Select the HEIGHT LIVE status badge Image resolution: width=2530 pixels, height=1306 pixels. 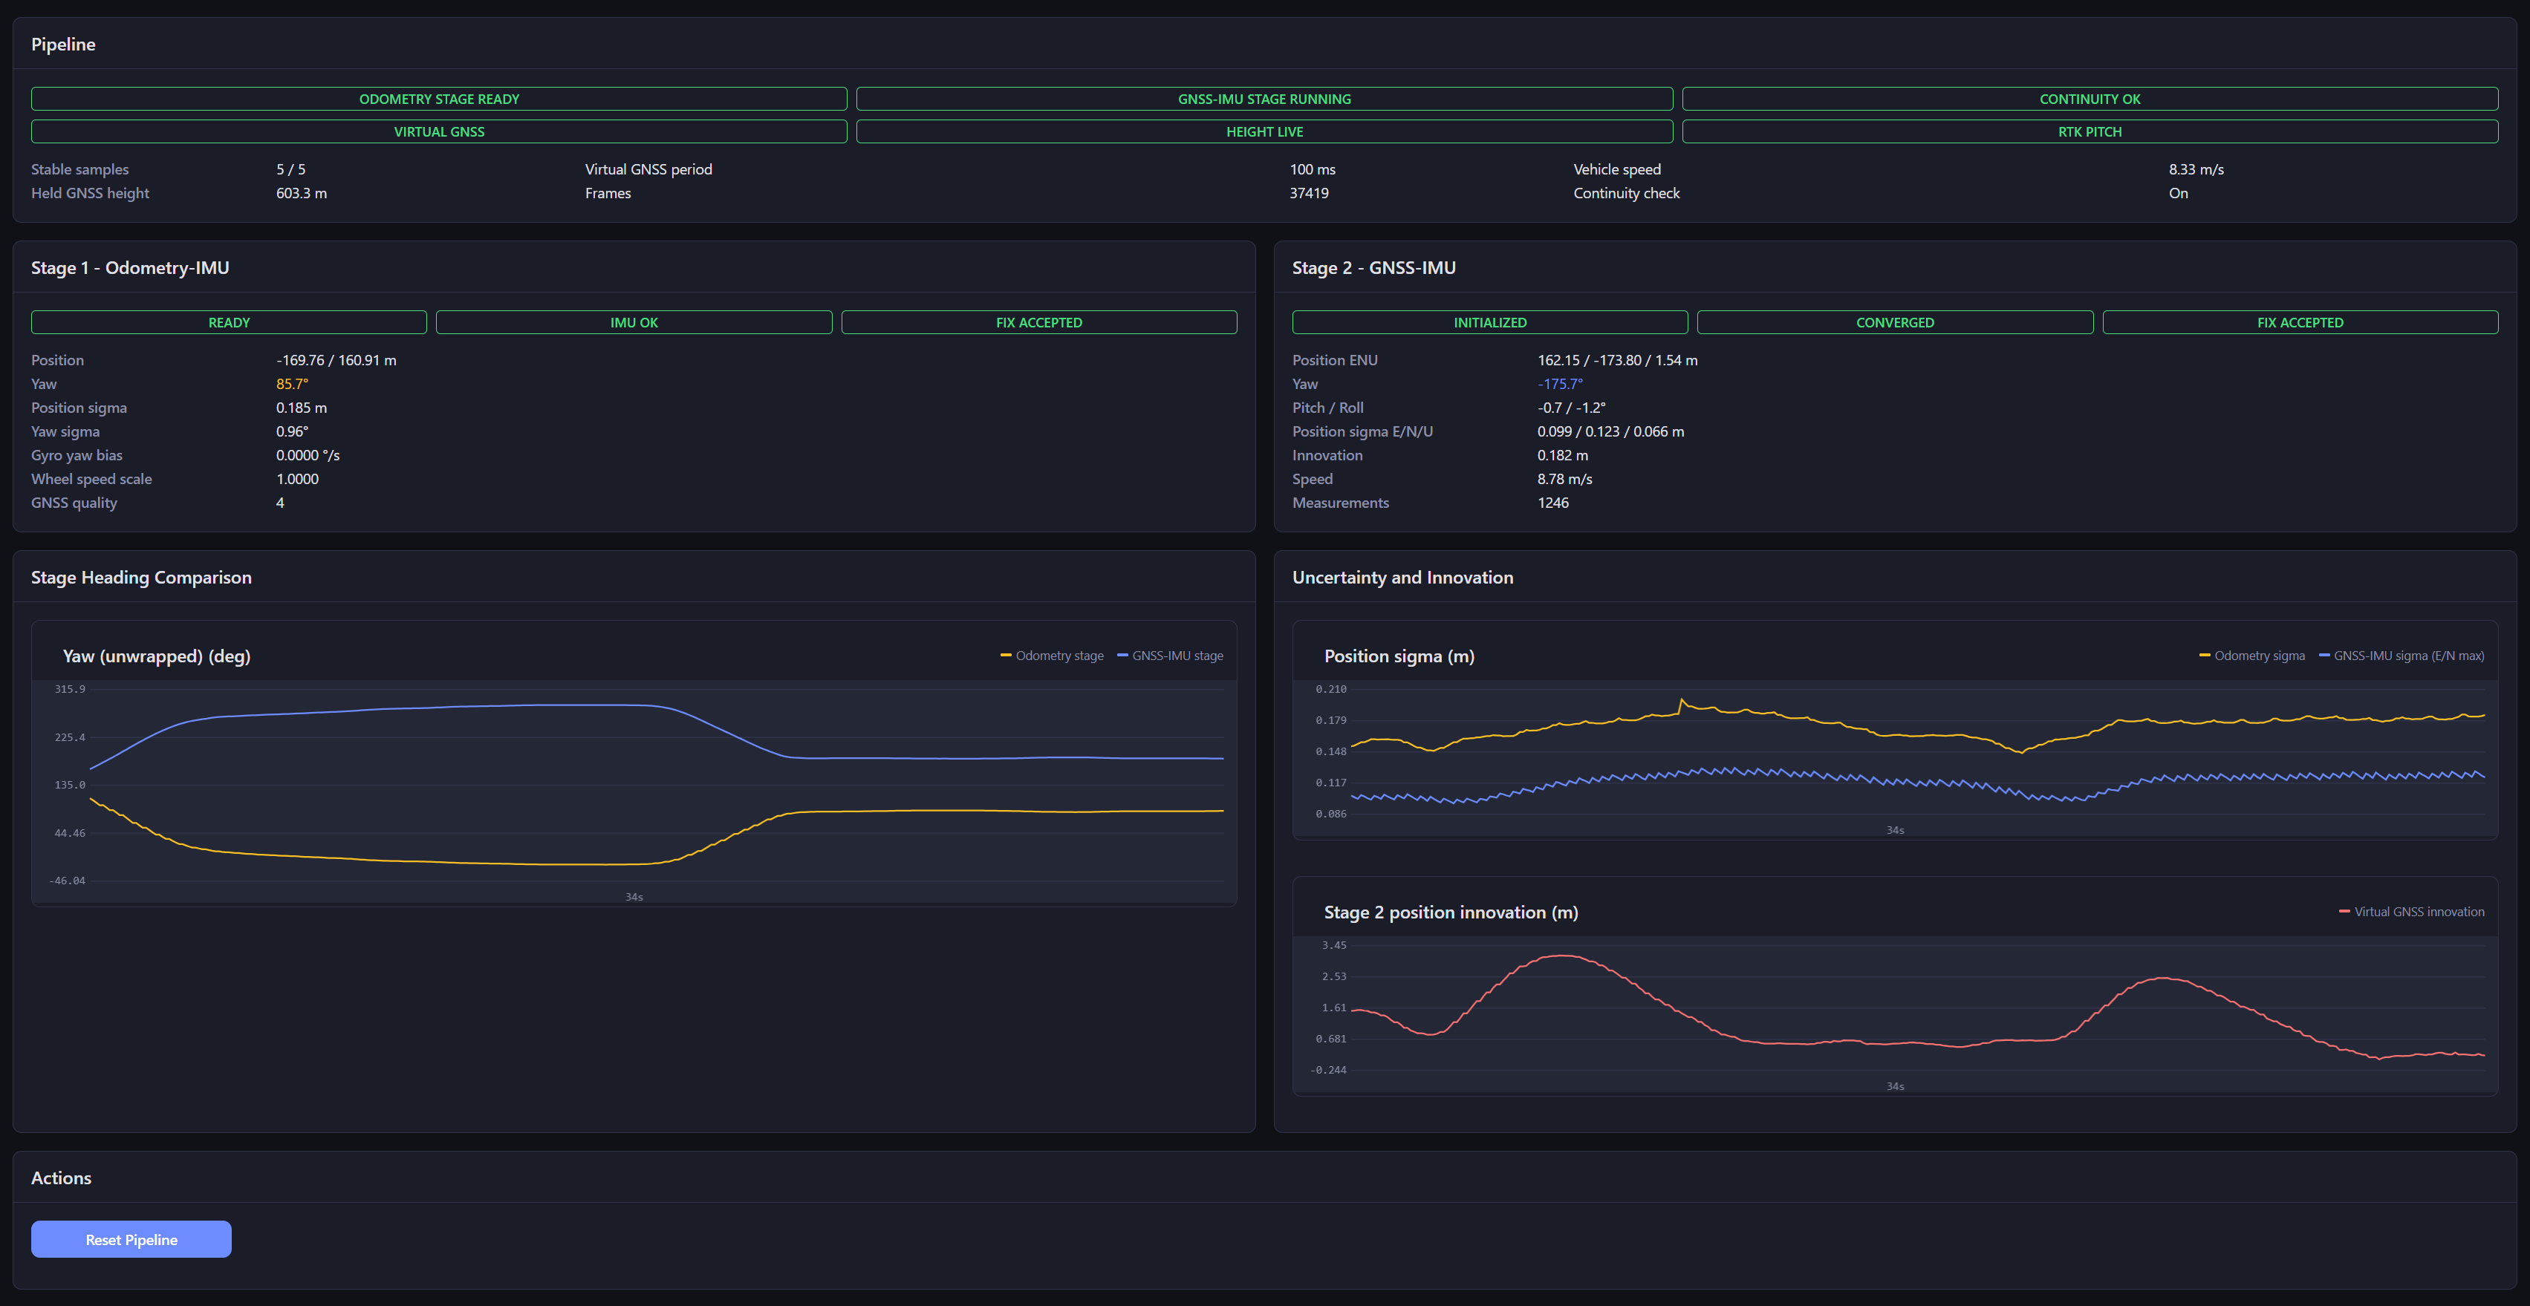coord(1264,131)
